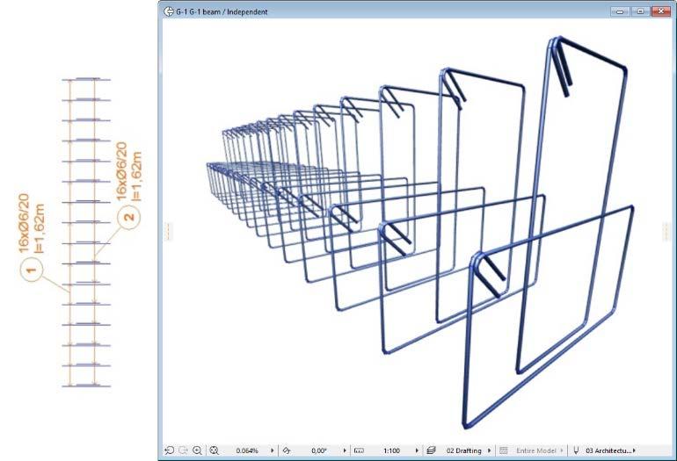
Task: Click the left side panel handle
Action: click(x=169, y=232)
